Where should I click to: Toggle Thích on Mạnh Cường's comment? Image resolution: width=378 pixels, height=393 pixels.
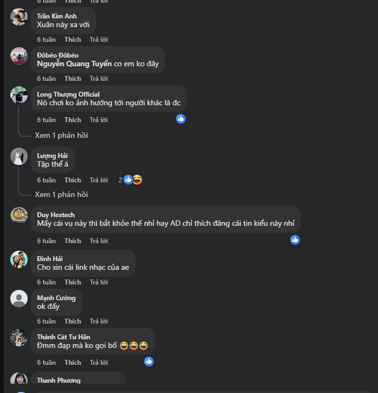[x=73, y=321]
